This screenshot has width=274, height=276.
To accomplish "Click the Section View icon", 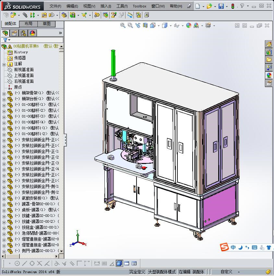I will pos(145,26).
